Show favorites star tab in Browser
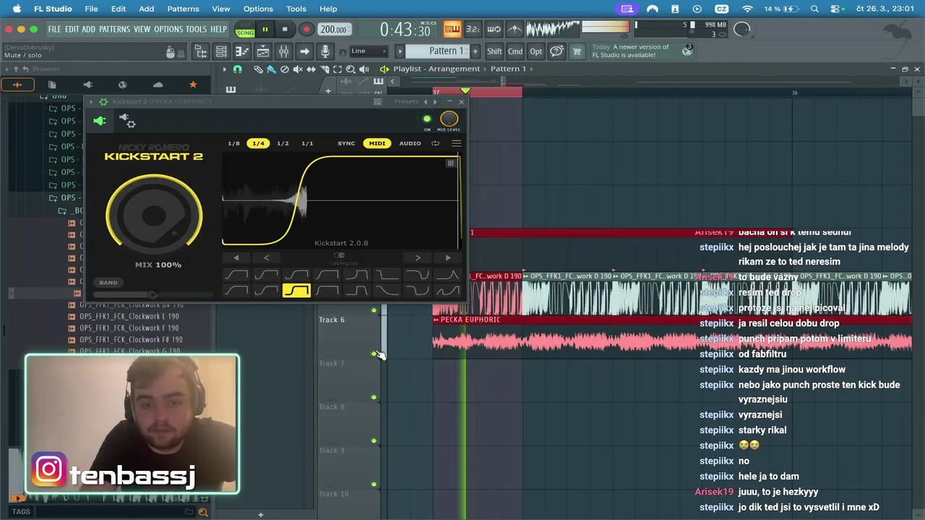Viewport: 925px width, 520px height. (x=193, y=84)
